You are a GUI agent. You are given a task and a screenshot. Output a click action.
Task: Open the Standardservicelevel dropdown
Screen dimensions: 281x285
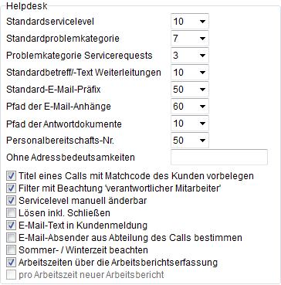point(190,21)
